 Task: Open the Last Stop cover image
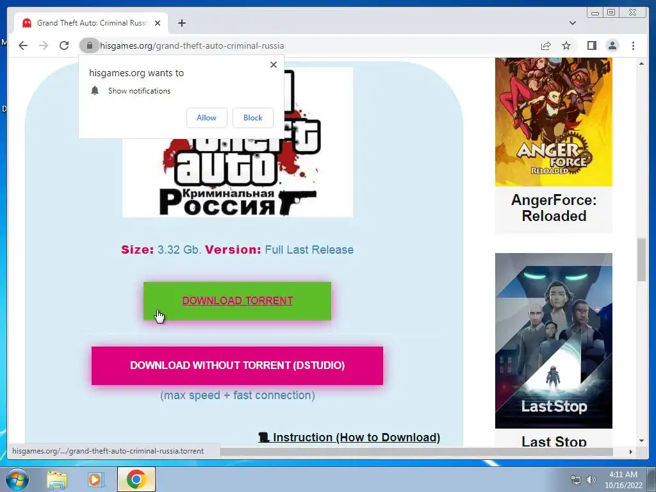pyautogui.click(x=553, y=341)
